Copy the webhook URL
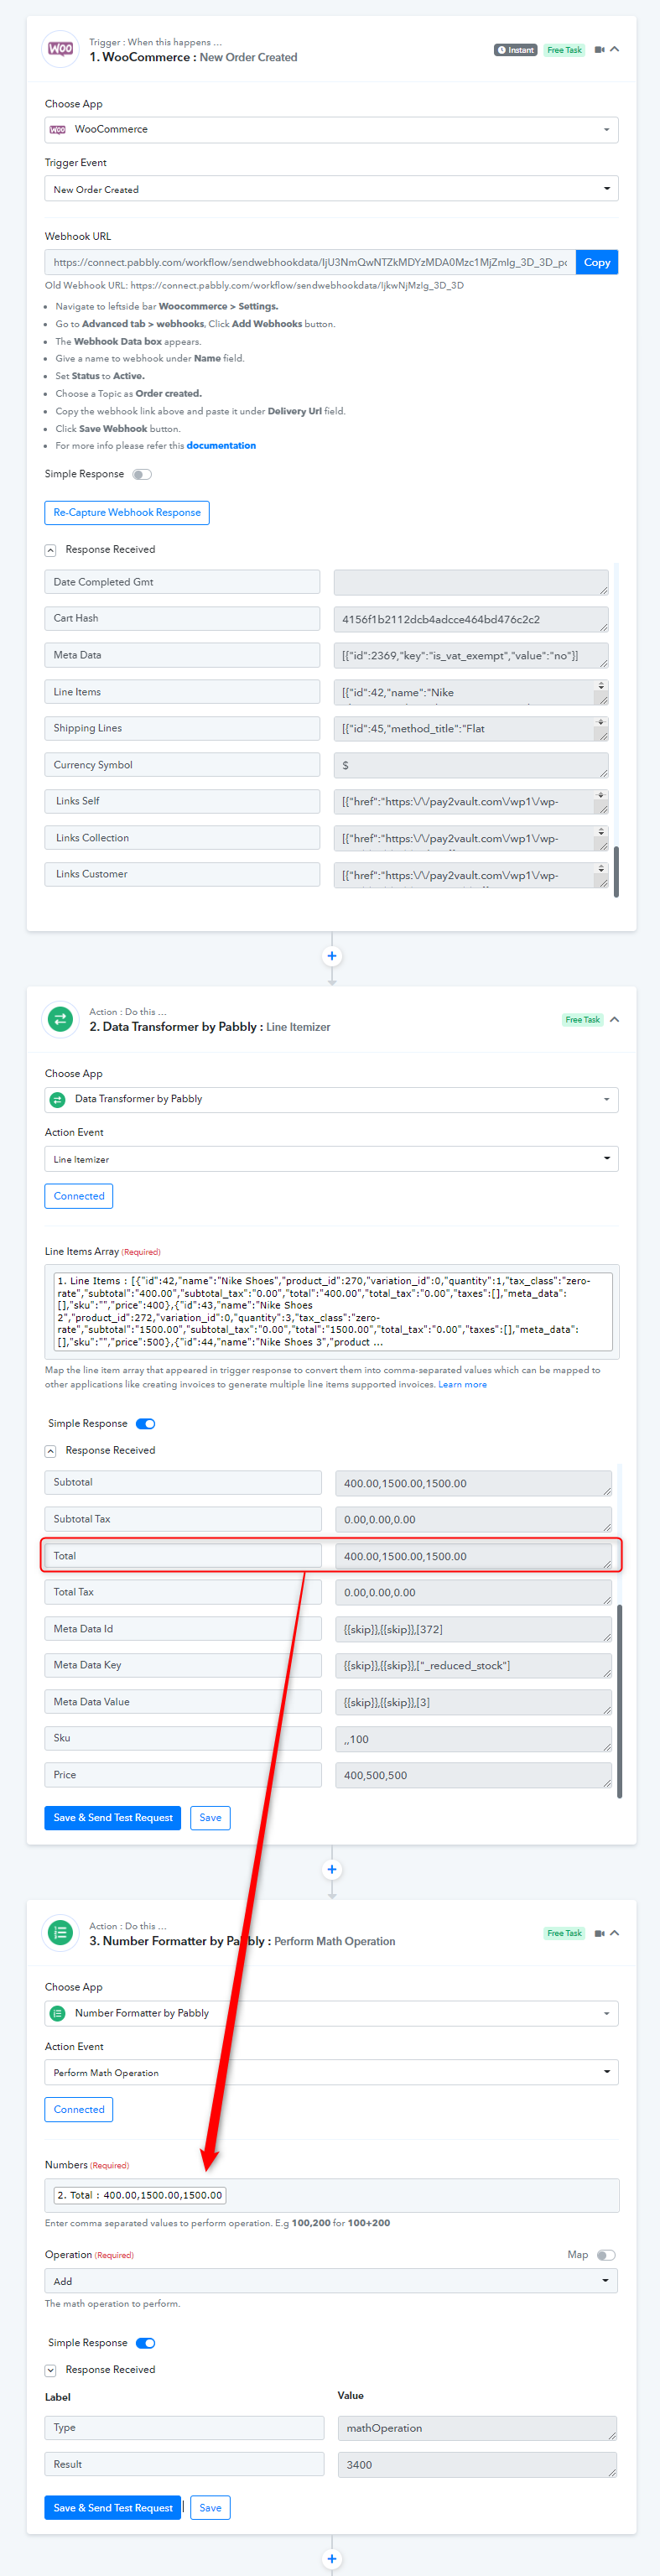The image size is (660, 2576). pyautogui.click(x=597, y=262)
